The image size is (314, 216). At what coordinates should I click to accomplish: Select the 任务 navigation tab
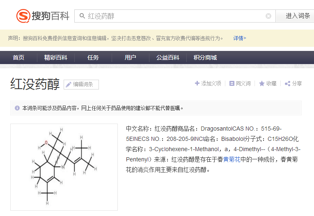pos(93,57)
